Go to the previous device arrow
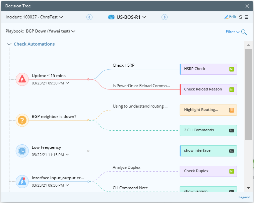The width and height of the screenshot is (254, 203). coord(89,17)
